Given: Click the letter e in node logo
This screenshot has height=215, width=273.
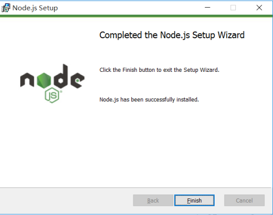Looking at the screenshot, I should tap(78, 80).
